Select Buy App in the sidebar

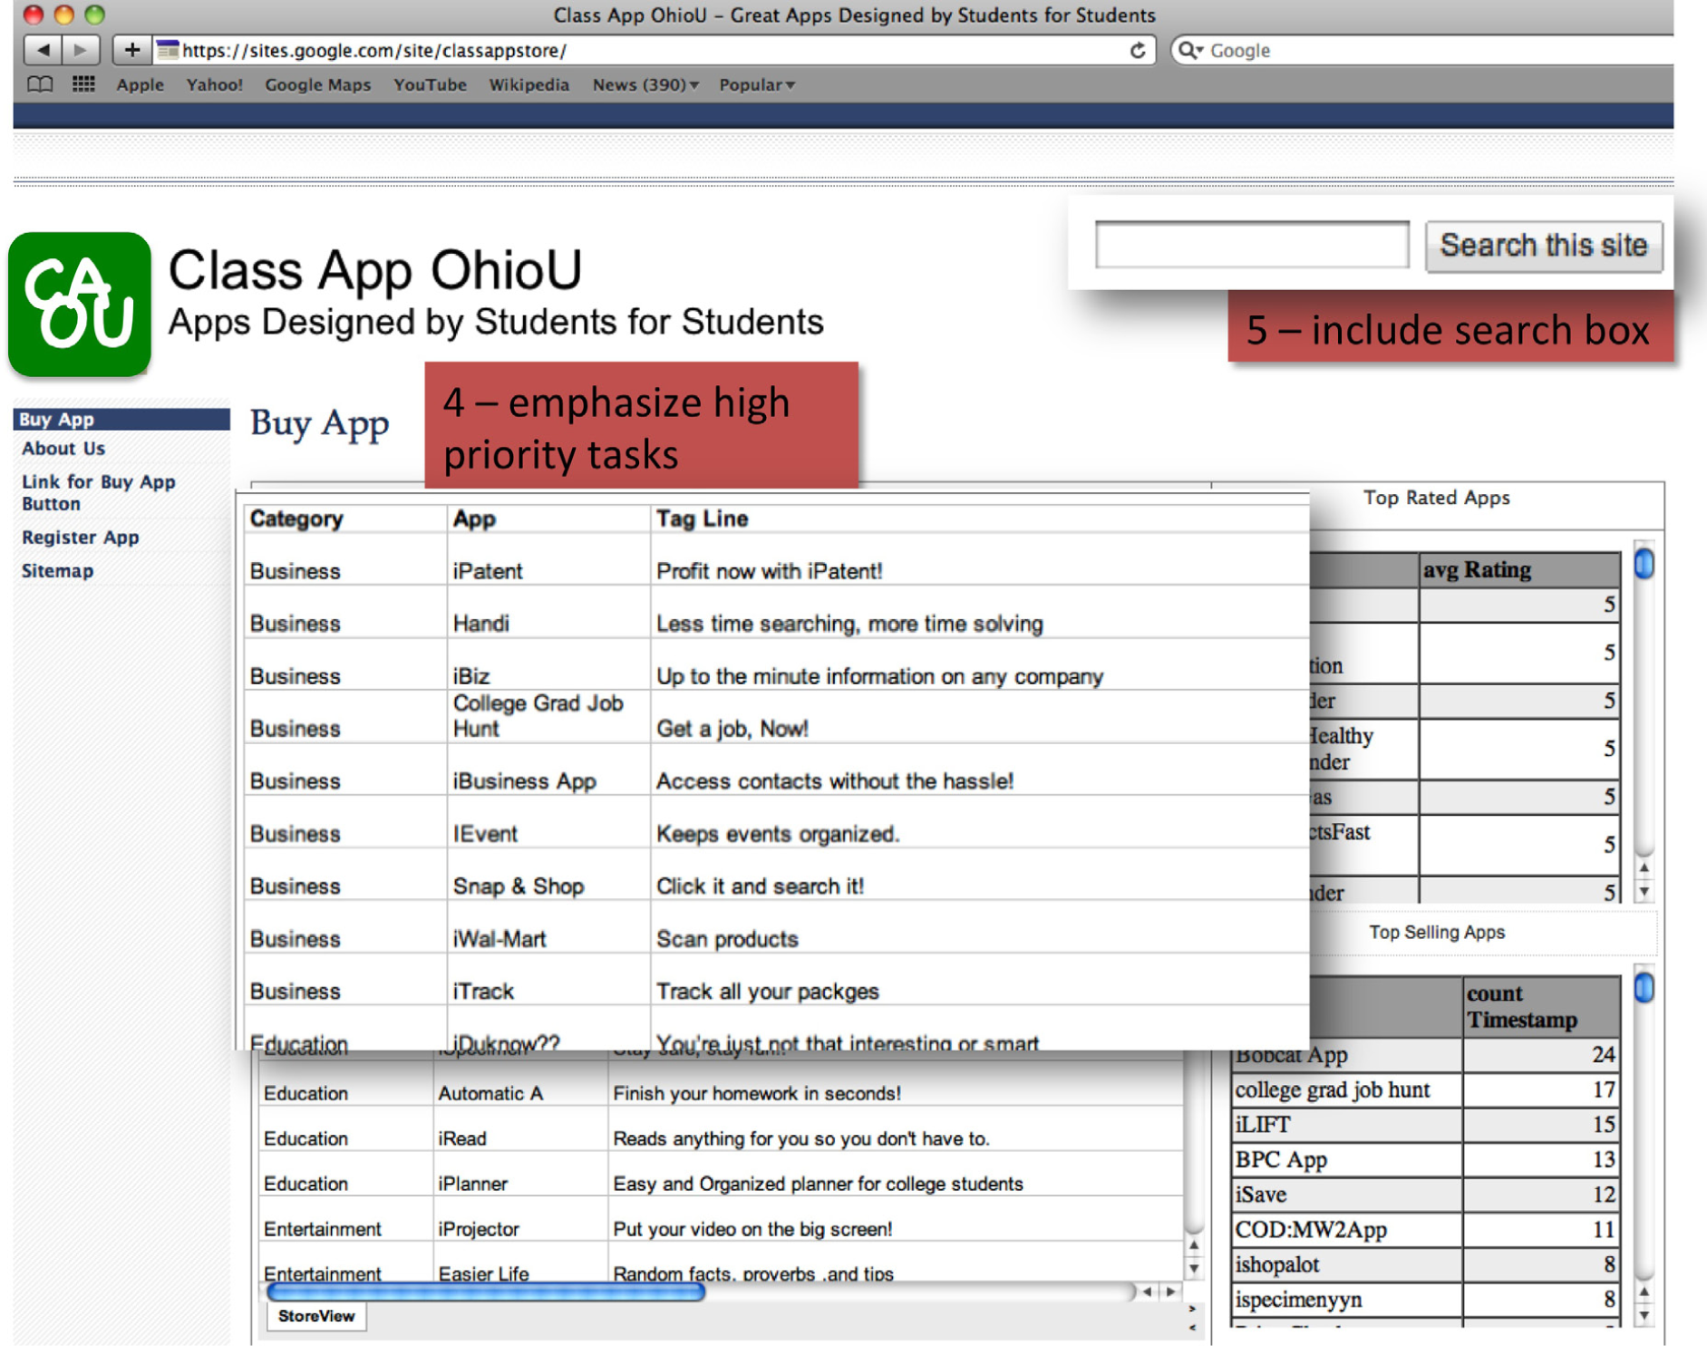tap(121, 419)
